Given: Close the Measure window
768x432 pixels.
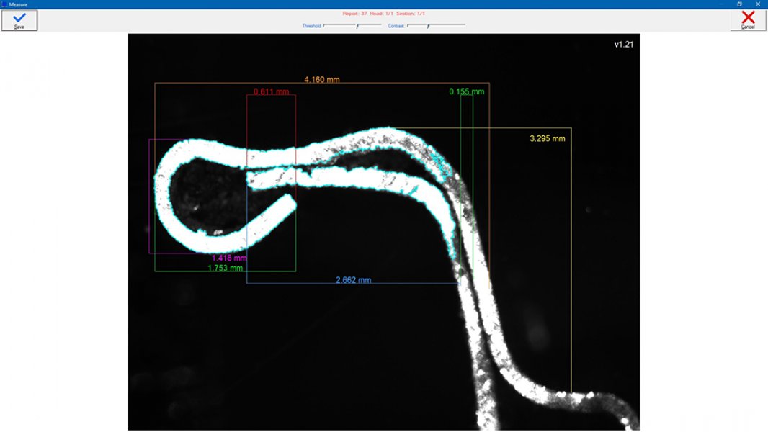Looking at the screenshot, I should [x=758, y=4].
